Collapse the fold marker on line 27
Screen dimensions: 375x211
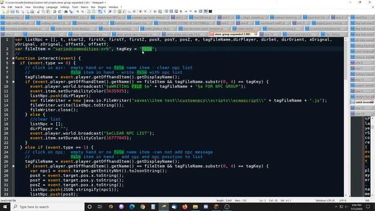pos(13,166)
